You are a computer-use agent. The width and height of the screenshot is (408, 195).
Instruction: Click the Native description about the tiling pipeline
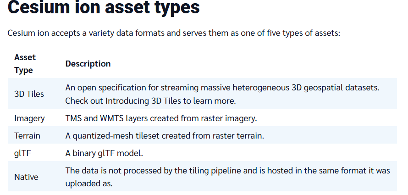[x=227, y=171]
